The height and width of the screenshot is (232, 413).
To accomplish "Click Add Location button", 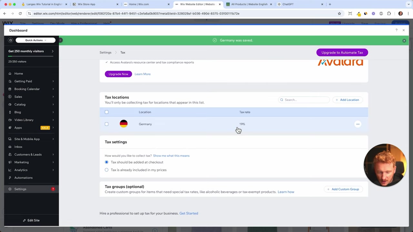I will click(347, 100).
